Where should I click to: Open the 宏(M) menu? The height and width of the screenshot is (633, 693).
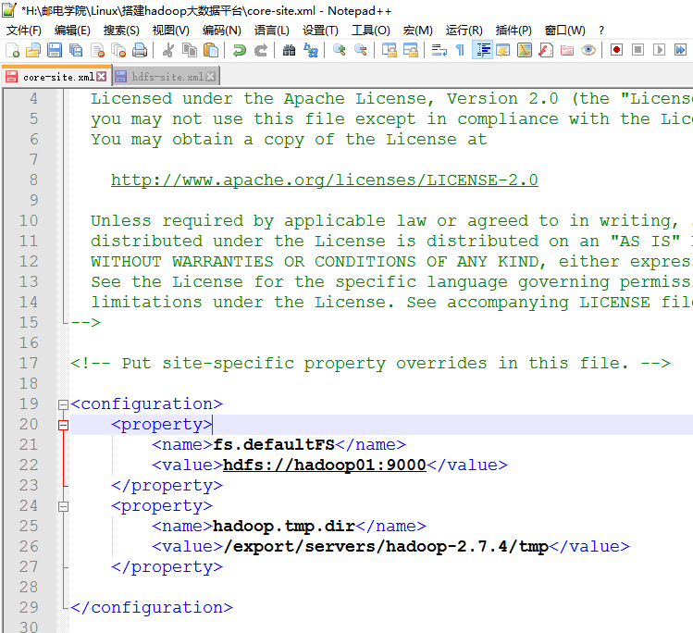417,31
